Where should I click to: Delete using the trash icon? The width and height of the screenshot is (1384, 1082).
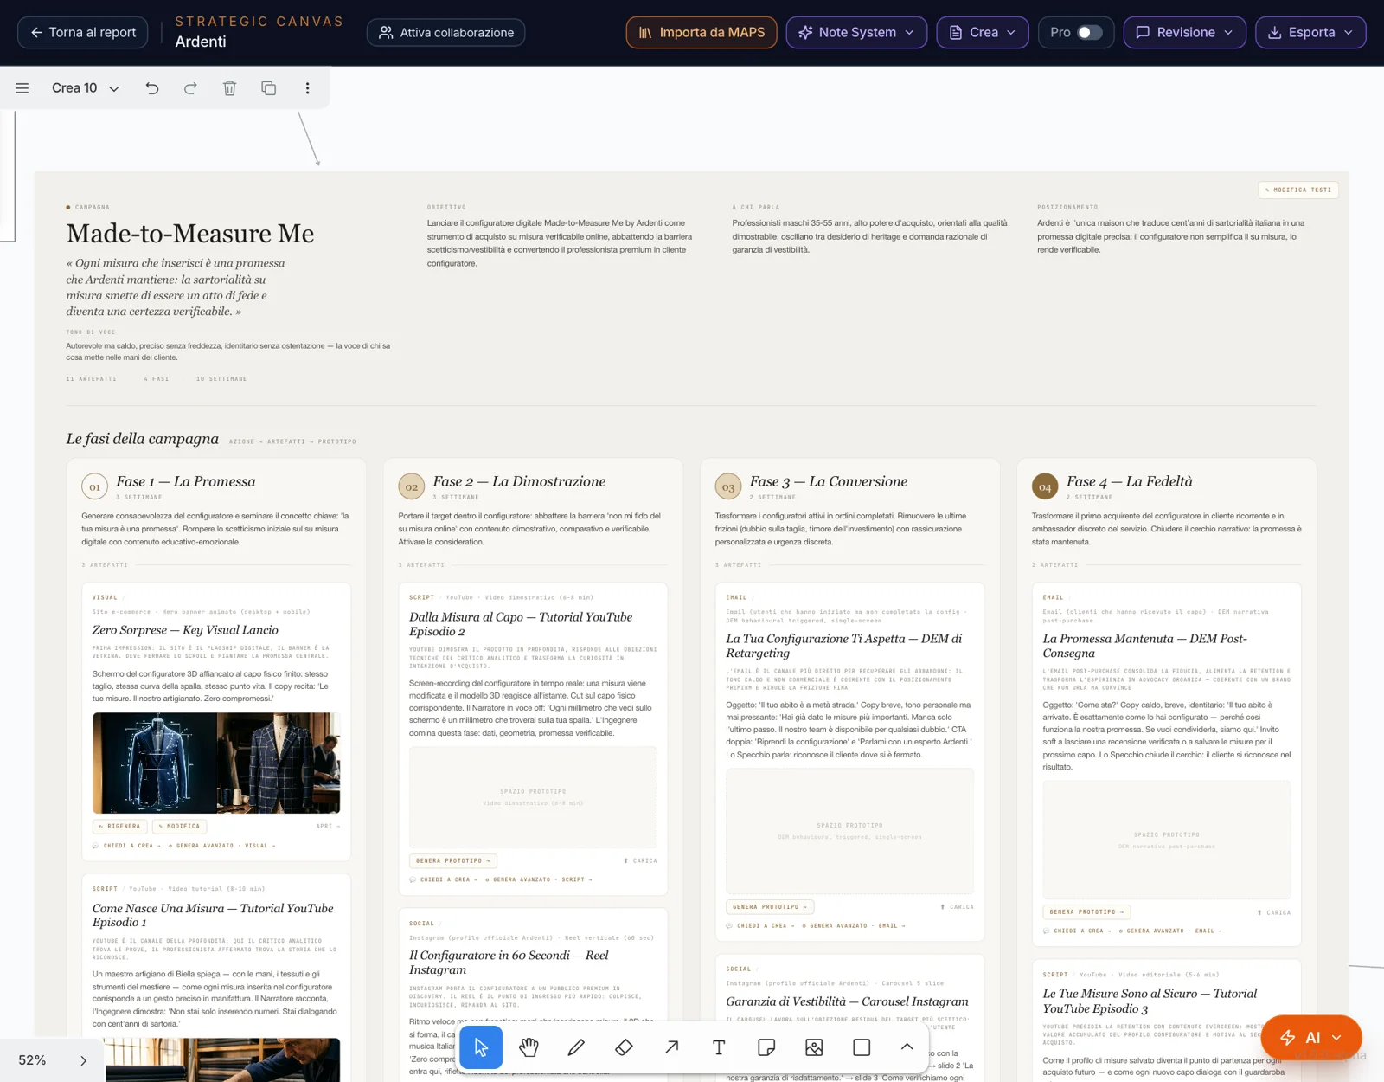pyautogui.click(x=230, y=88)
